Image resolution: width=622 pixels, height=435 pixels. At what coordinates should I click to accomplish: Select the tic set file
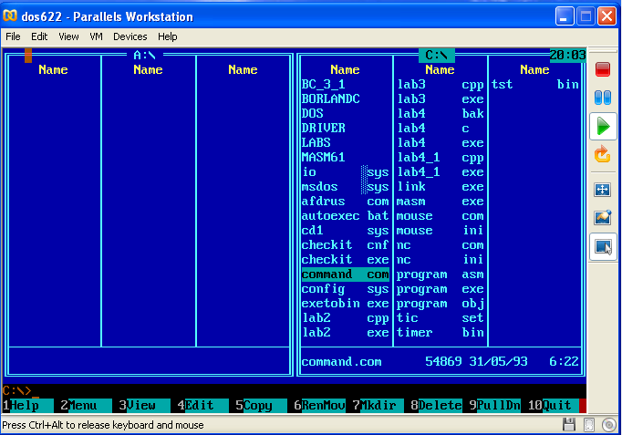(441, 318)
